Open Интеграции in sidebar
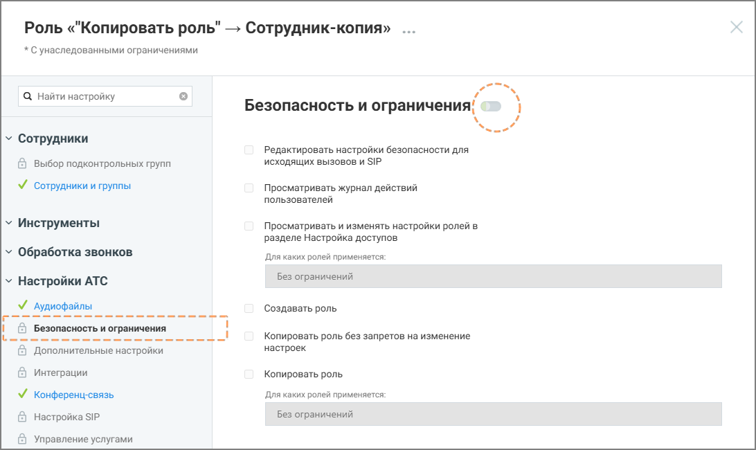The height and width of the screenshot is (450, 756). click(x=61, y=373)
